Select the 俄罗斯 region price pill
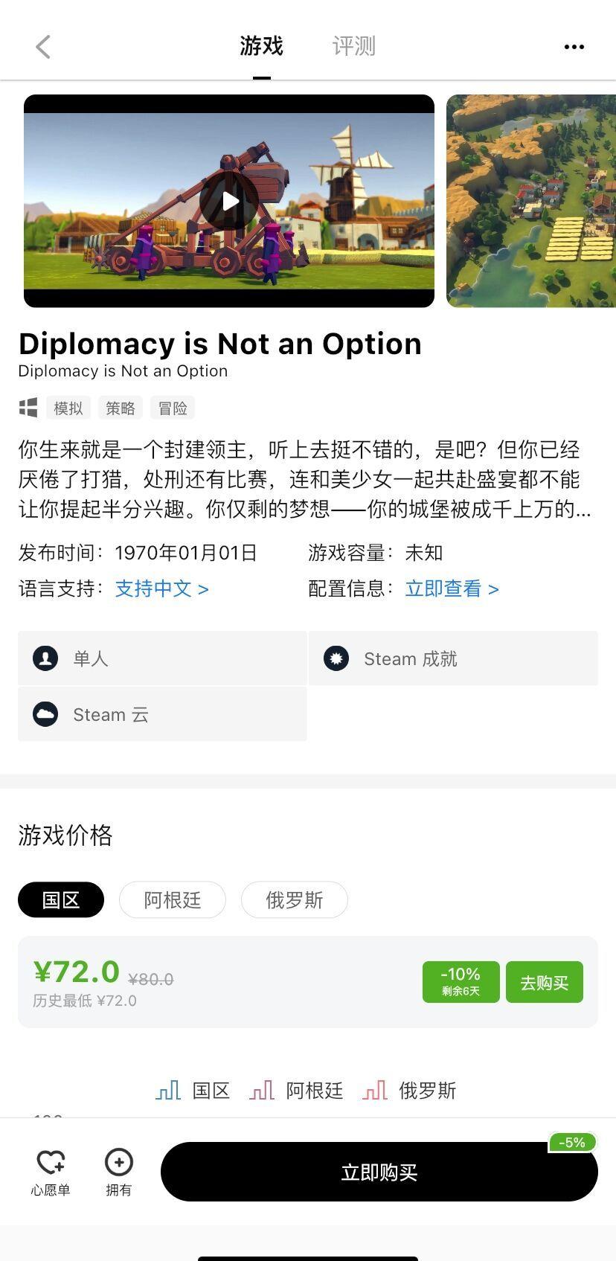The width and height of the screenshot is (616, 1261). pos(295,900)
